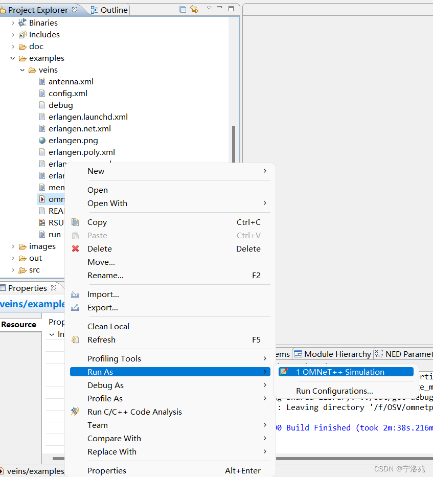Viewport: 433px width, 477px height.
Task: Click the OMNeT++ Simulation icon in the submenu
Action: [285, 372]
